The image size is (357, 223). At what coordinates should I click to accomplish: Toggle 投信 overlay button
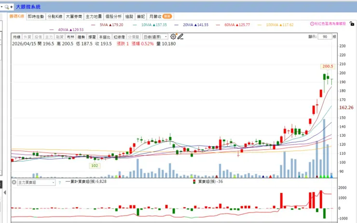pyautogui.click(x=38, y=37)
